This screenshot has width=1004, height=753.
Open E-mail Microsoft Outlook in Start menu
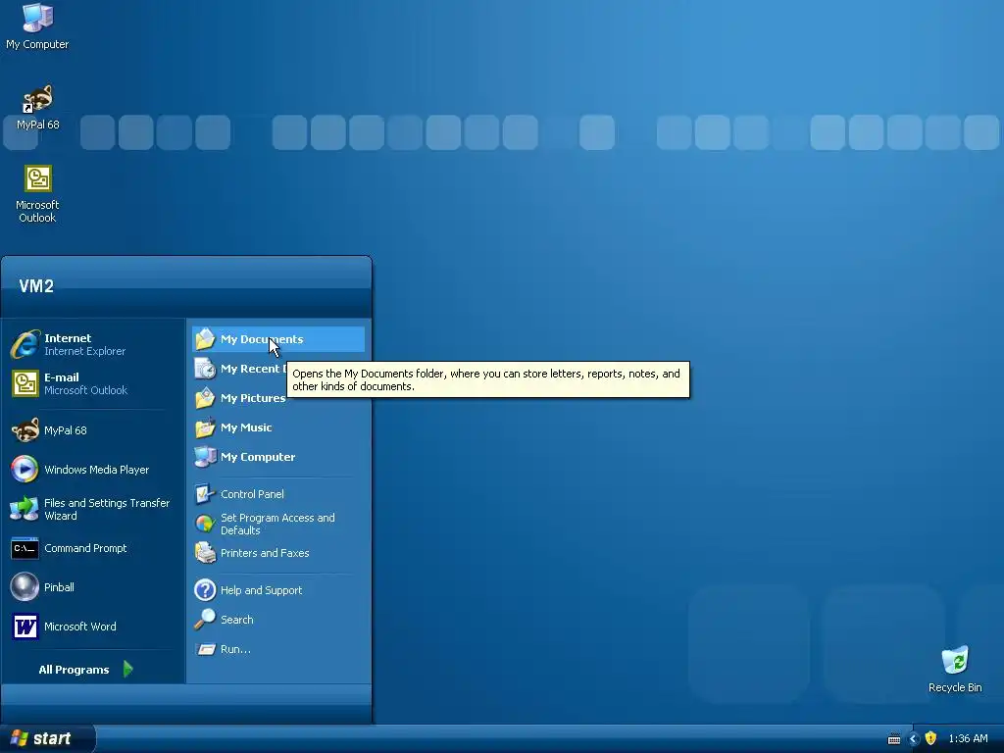pos(93,383)
